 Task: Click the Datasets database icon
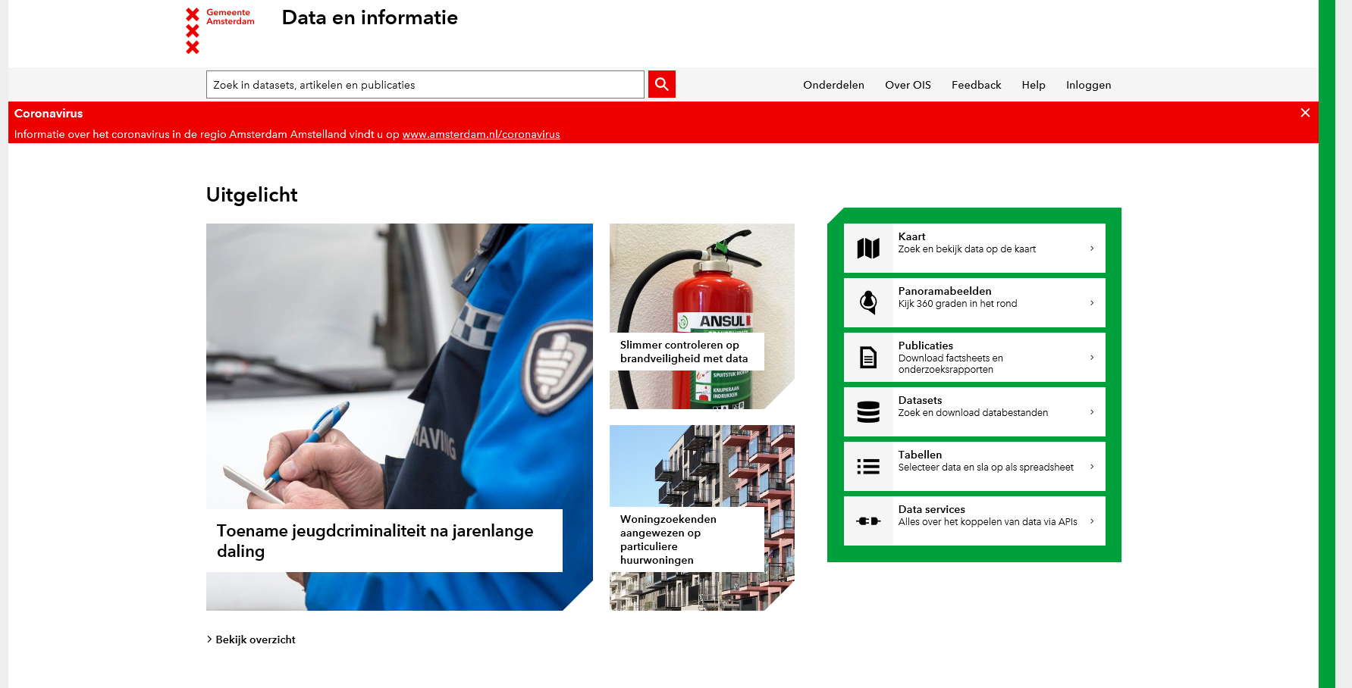pos(868,412)
